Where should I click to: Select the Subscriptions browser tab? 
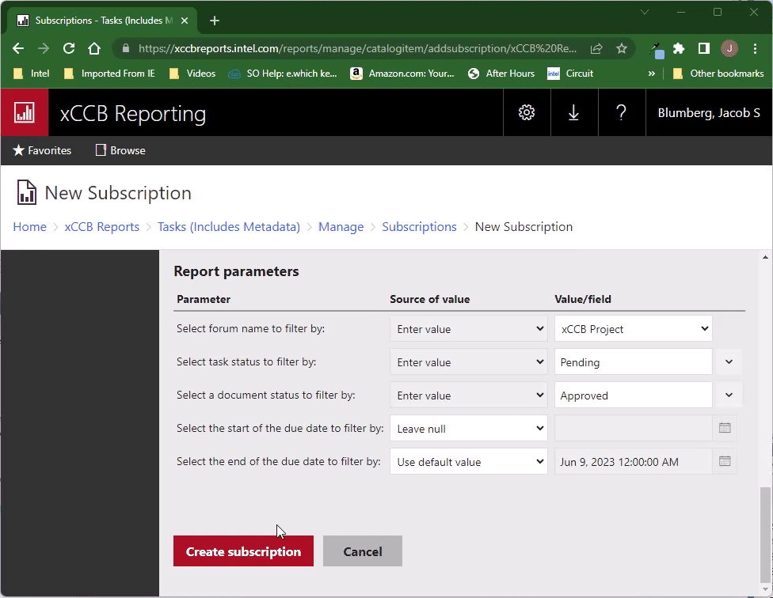point(95,20)
